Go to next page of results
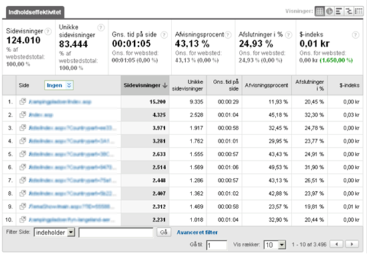Viewport: 367px width, 254px height. point(352,244)
